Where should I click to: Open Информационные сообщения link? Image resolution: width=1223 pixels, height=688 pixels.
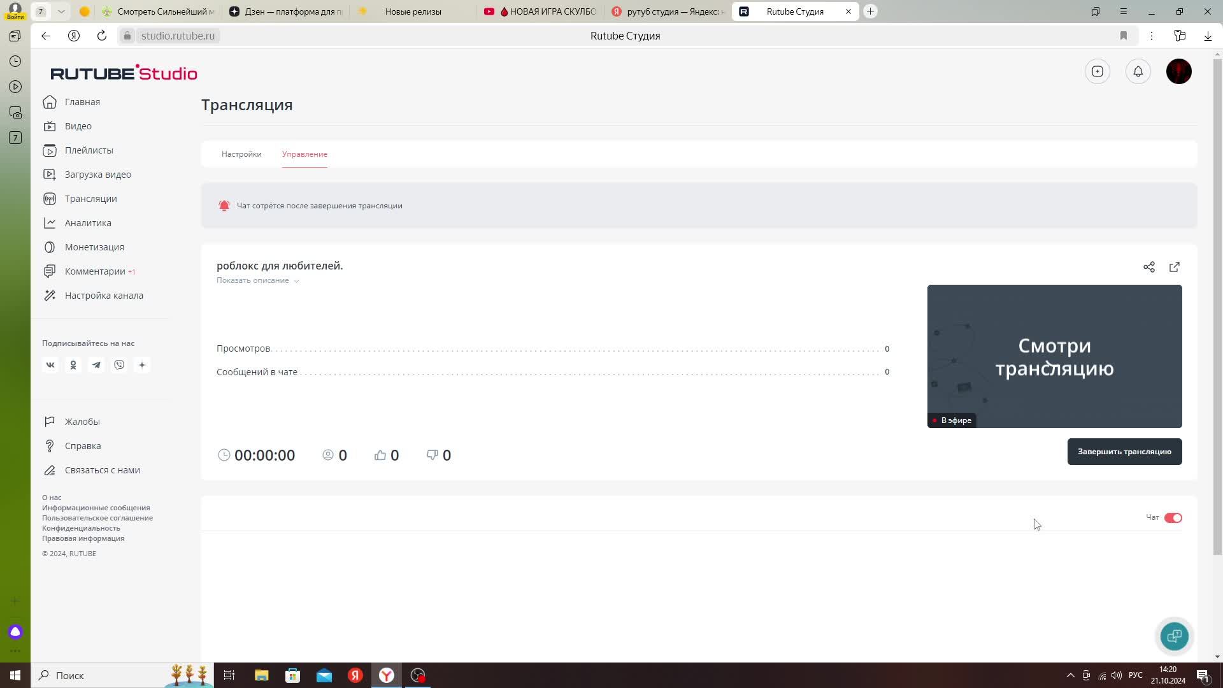pos(96,508)
